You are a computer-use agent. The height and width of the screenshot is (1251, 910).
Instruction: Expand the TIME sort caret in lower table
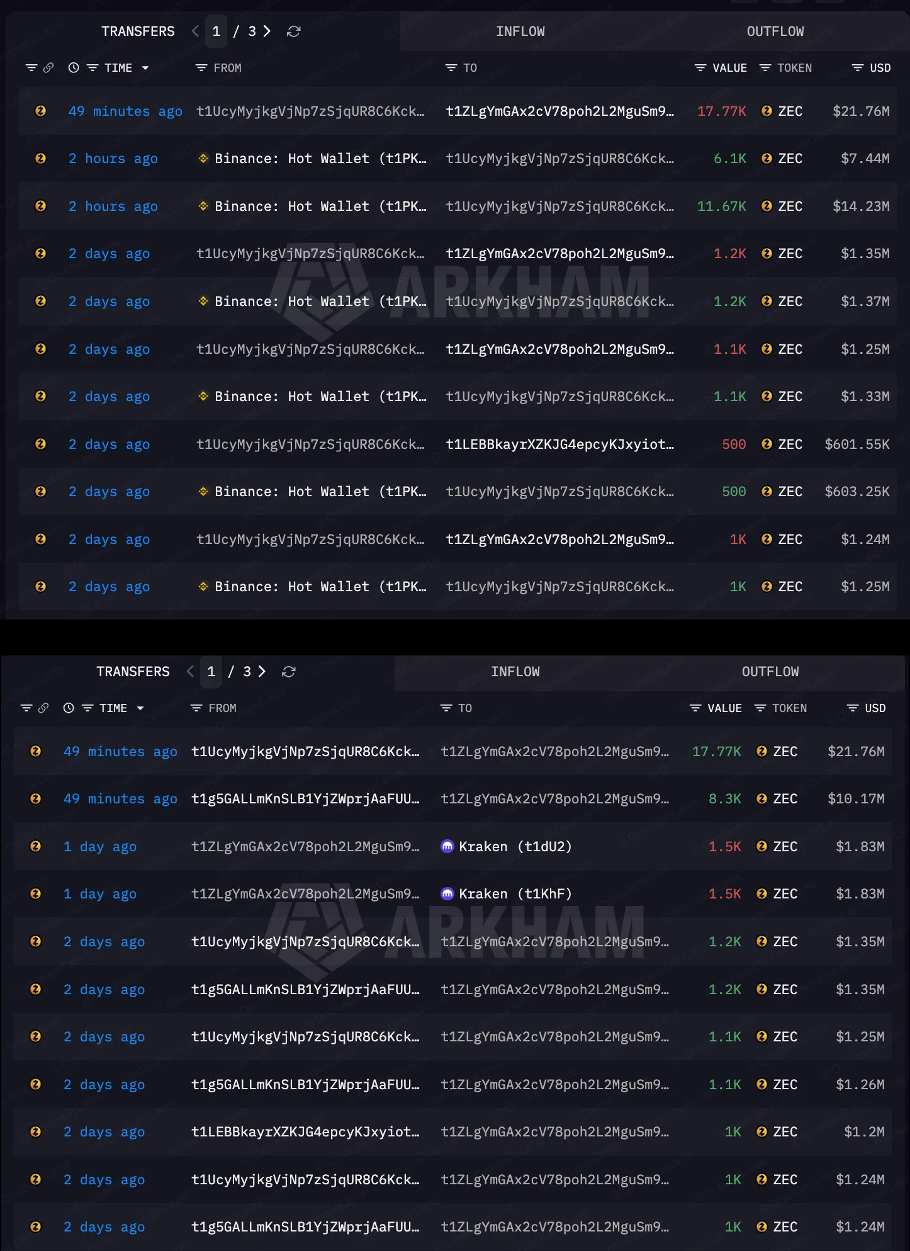[140, 708]
